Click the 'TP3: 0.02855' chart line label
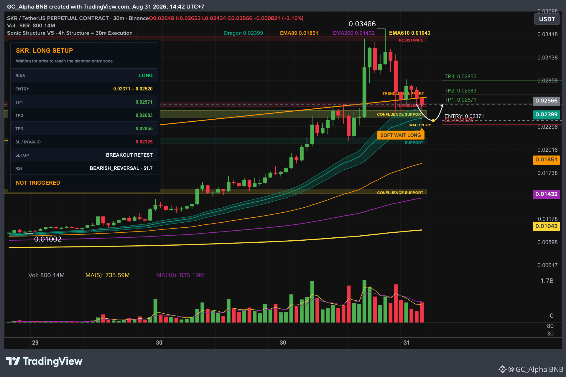The image size is (566, 377). (x=460, y=77)
